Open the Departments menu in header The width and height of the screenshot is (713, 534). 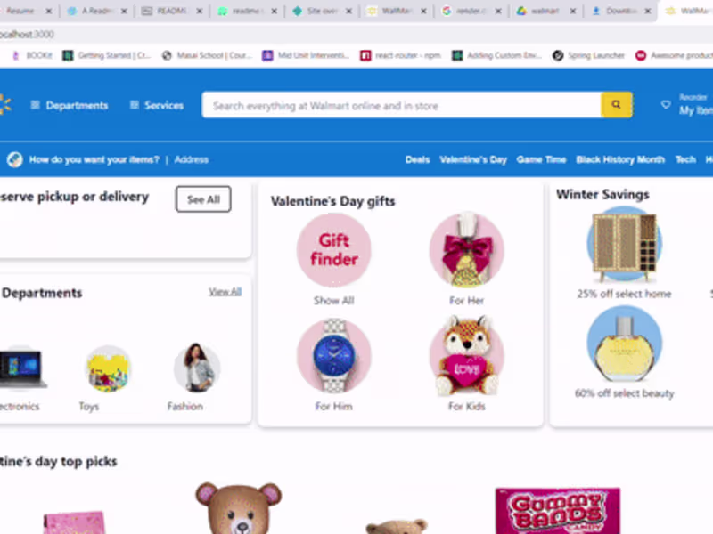70,105
